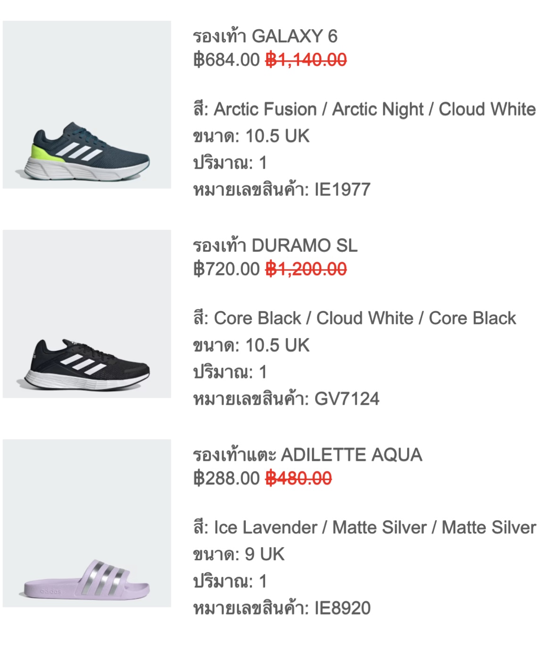Open the รองเท้าแตะ ADILETTE AQUA product title
The width and height of the screenshot is (552, 649).
click(x=307, y=455)
